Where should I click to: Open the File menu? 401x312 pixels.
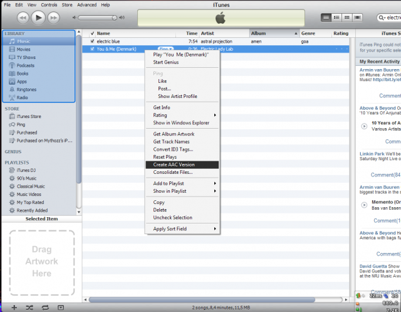pos(7,5)
